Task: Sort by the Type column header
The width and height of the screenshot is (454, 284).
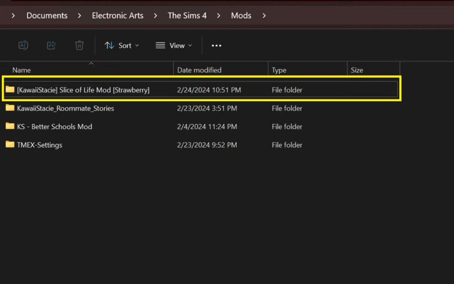Action: [x=279, y=70]
